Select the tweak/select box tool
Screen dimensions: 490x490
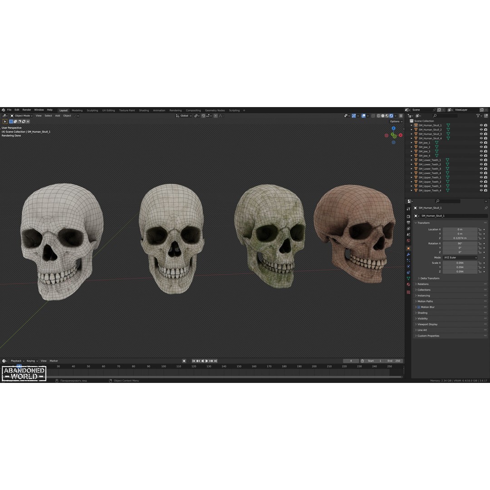pyautogui.click(x=5, y=122)
